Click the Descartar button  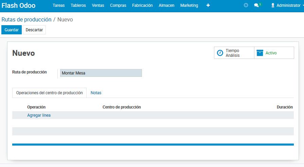[34, 30]
